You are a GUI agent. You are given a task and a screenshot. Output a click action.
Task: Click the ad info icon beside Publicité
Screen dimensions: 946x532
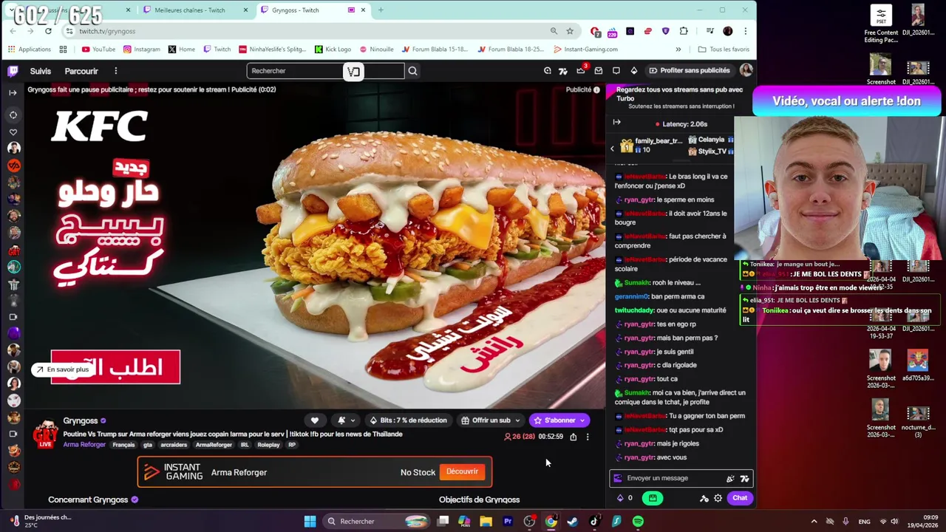pyautogui.click(x=596, y=89)
